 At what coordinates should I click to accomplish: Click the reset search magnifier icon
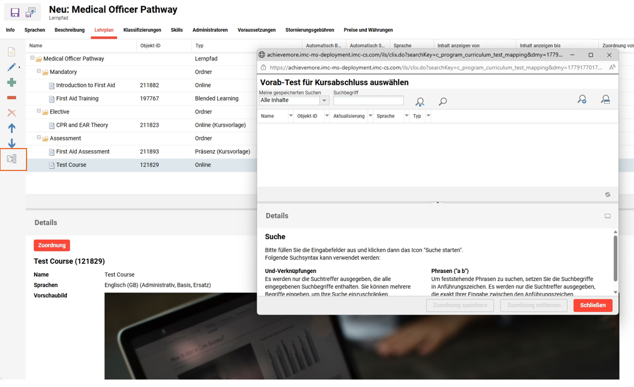click(x=420, y=102)
